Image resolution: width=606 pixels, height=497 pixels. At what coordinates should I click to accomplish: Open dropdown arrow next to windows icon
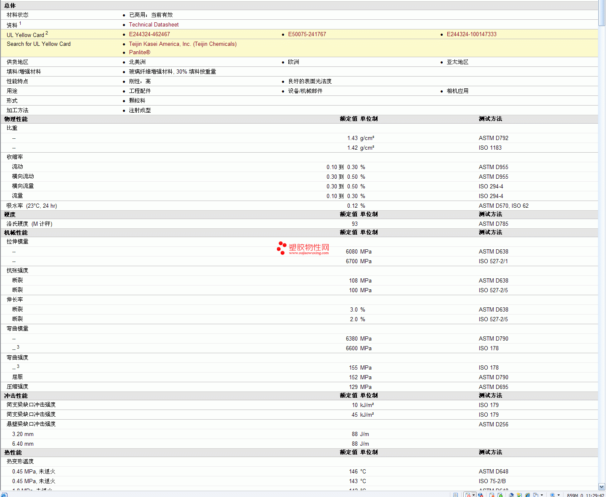542,495
